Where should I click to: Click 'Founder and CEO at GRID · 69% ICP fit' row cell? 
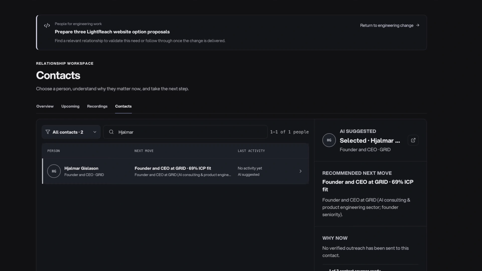click(173, 168)
